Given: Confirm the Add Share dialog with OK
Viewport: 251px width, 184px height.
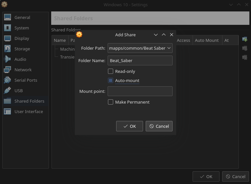Looking at the screenshot, I should (129, 126).
